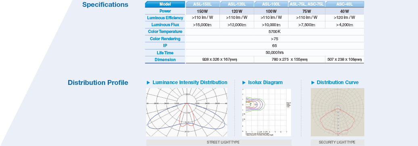418x146 pixels.
Task: Click the Dimension row label
Action: coord(165,60)
